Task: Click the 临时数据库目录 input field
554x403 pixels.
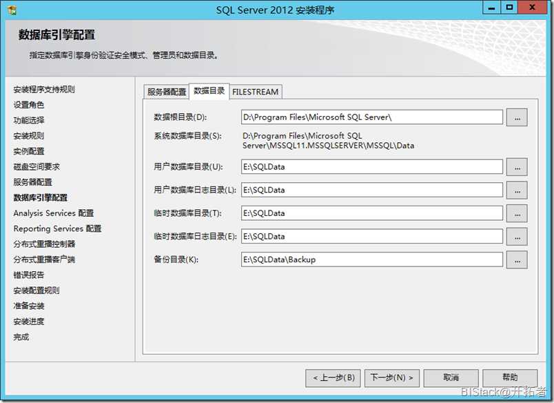Action: click(371, 213)
